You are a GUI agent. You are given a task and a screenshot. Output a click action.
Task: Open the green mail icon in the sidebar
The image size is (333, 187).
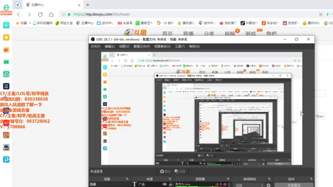click(6, 62)
